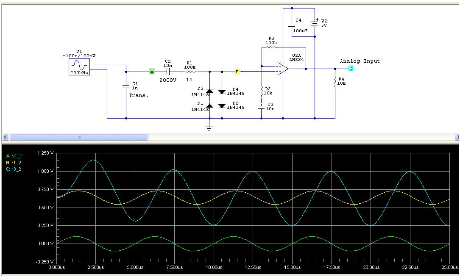The height and width of the screenshot is (277, 460).
Task: Click the right arrow of the schematic scrollbar
Action: pyautogui.click(x=457, y=137)
